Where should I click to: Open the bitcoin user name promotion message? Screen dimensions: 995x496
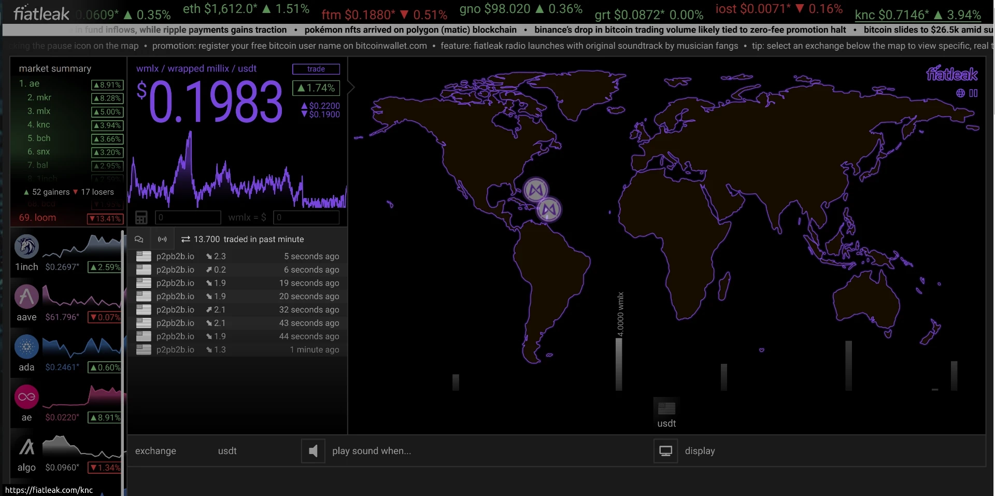pos(289,46)
